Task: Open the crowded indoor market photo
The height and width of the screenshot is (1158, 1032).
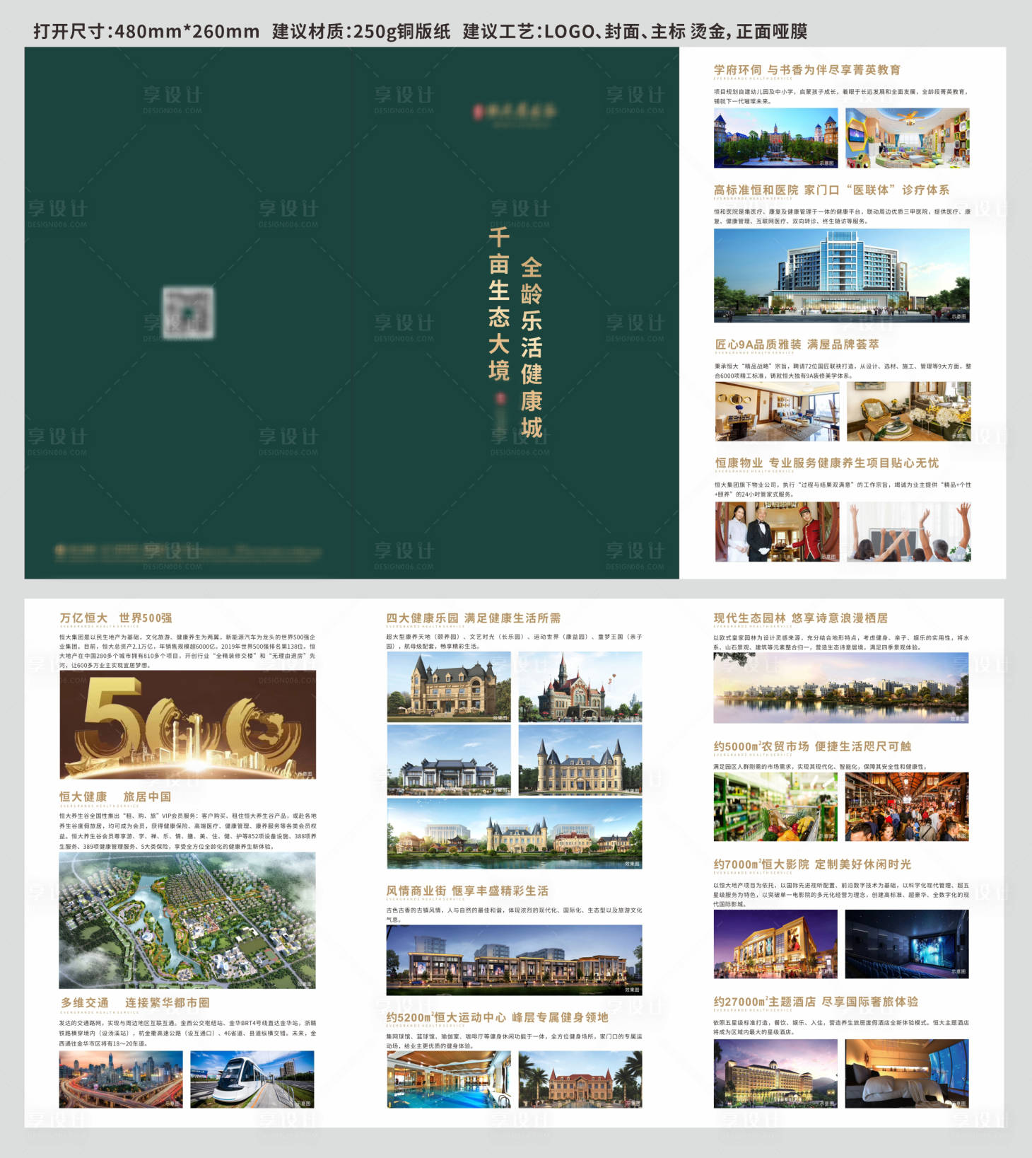Action: pos(907,806)
